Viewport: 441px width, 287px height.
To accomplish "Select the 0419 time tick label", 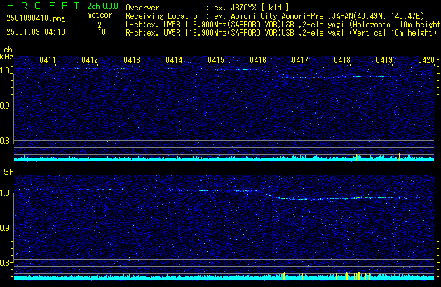I will click(384, 60).
